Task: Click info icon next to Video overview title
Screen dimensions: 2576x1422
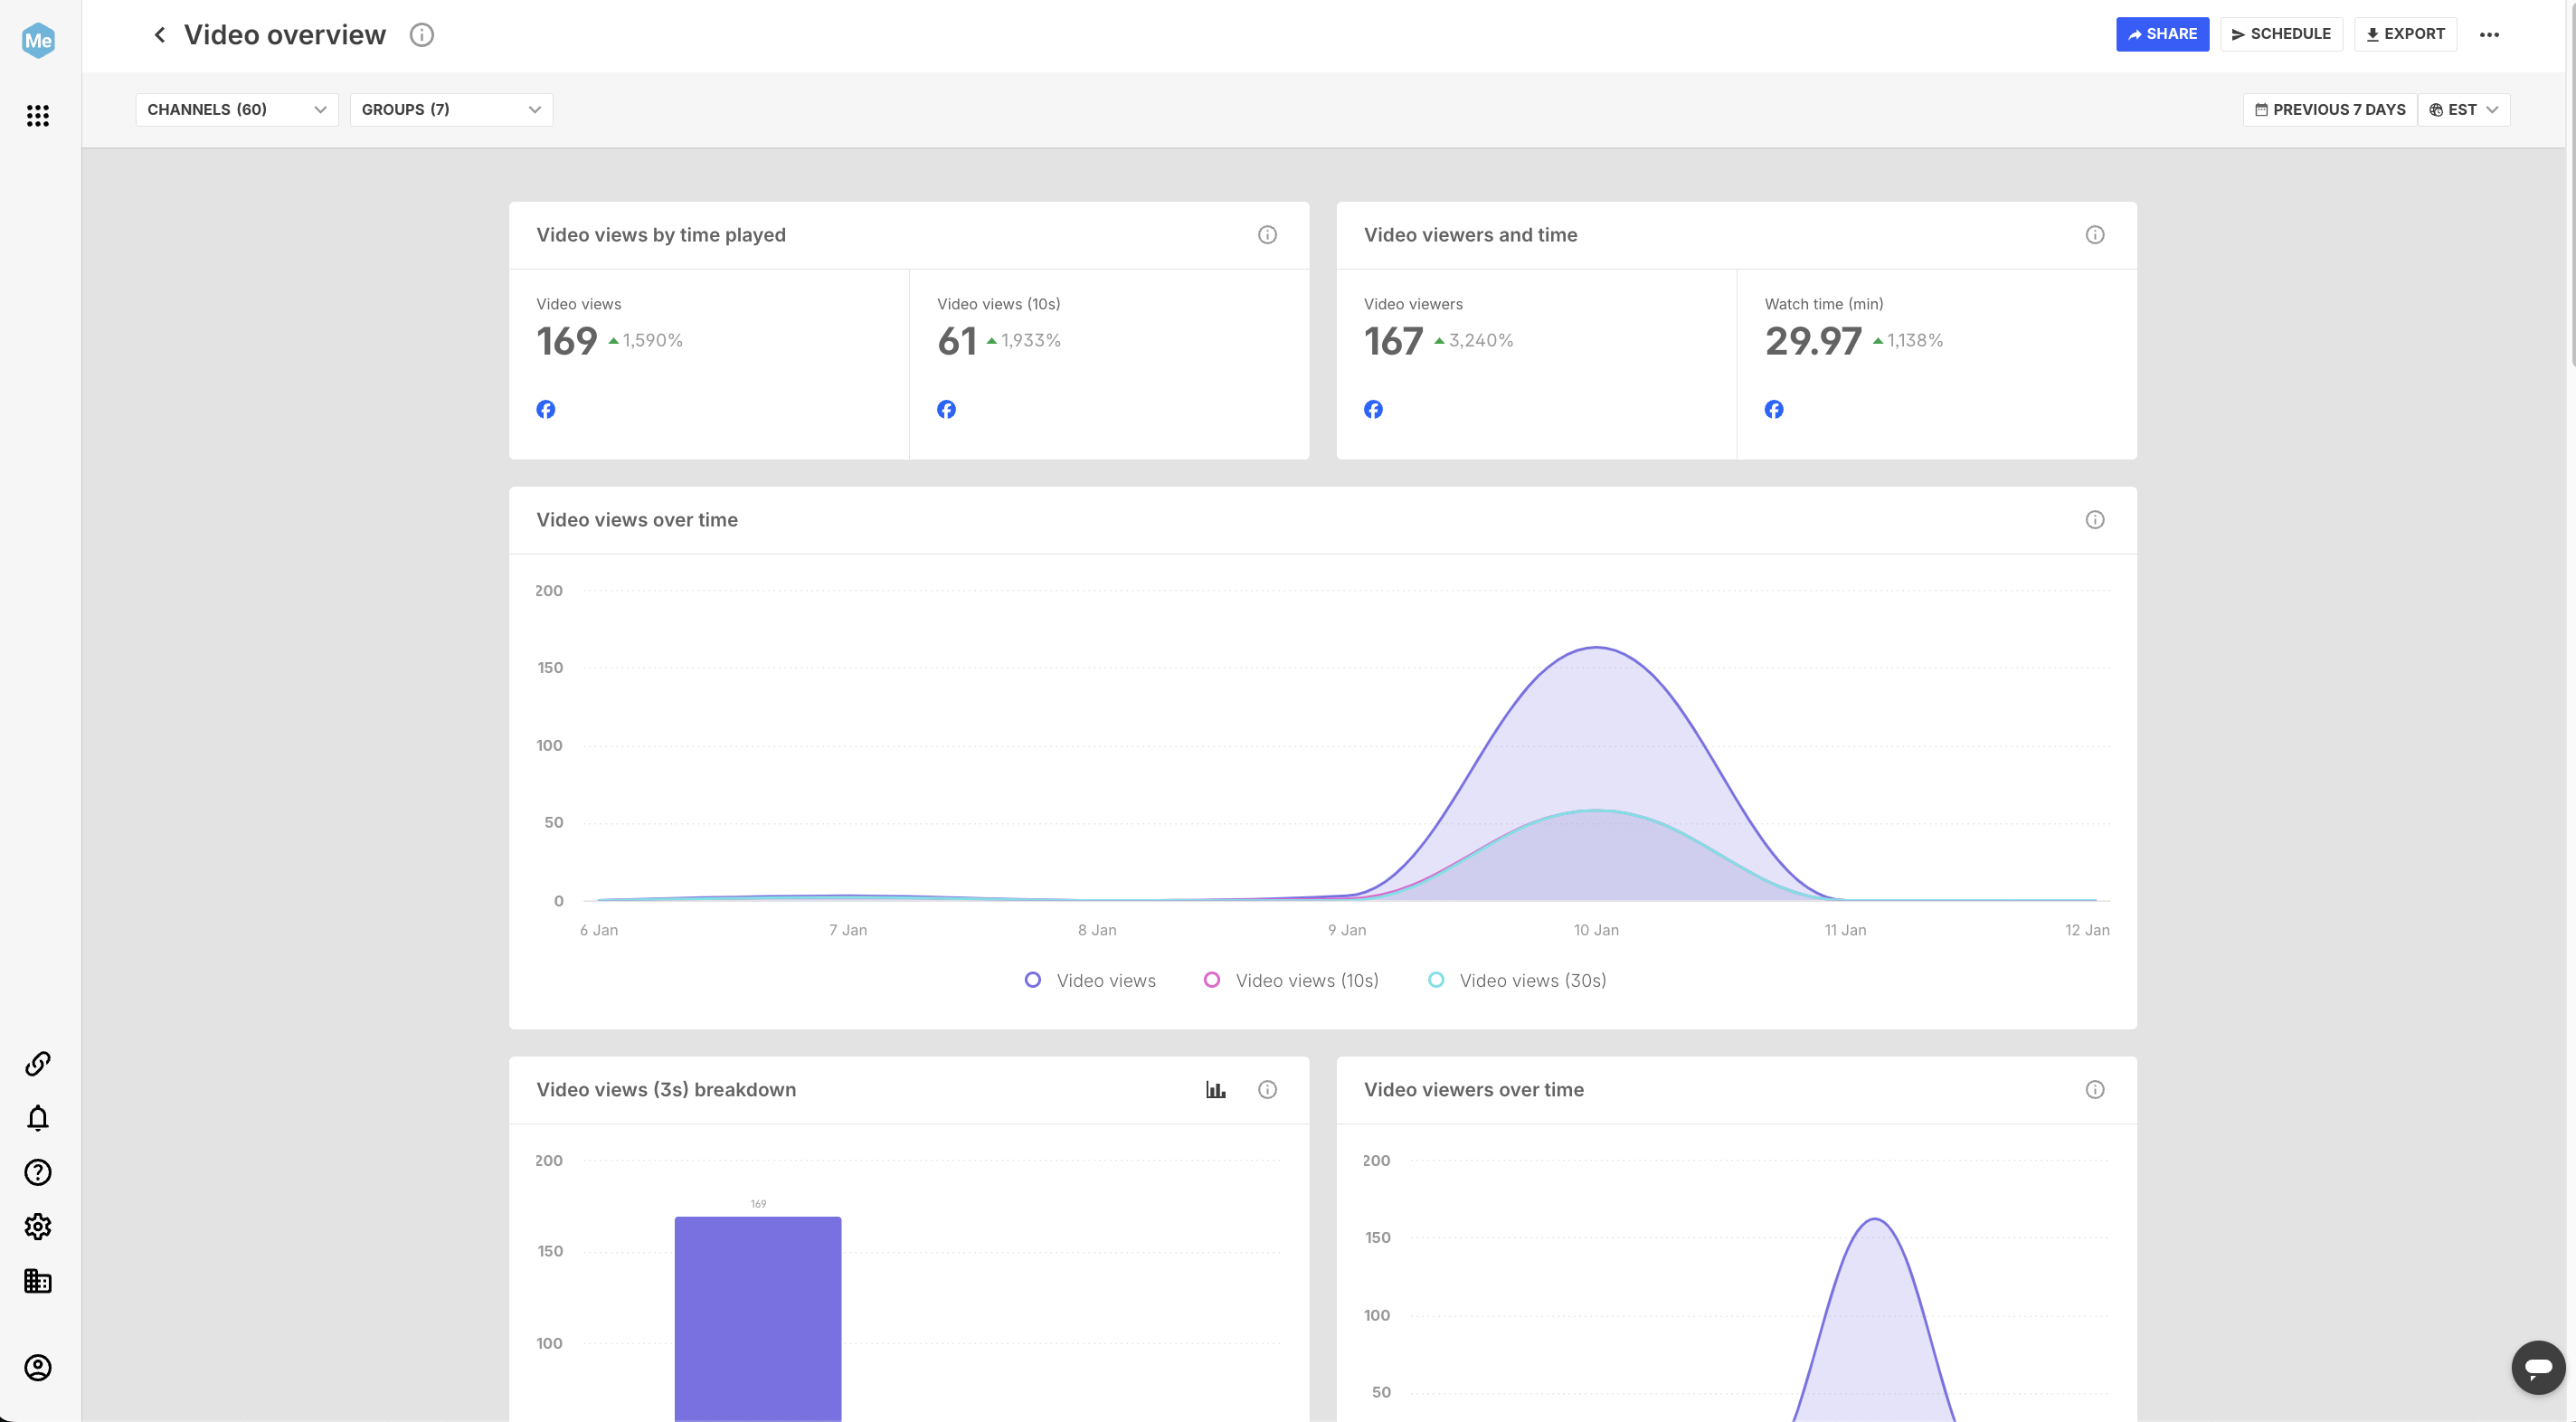Action: 422,35
